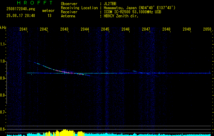Click the meteor label
The height and width of the screenshot is (136, 214).
point(48,11)
